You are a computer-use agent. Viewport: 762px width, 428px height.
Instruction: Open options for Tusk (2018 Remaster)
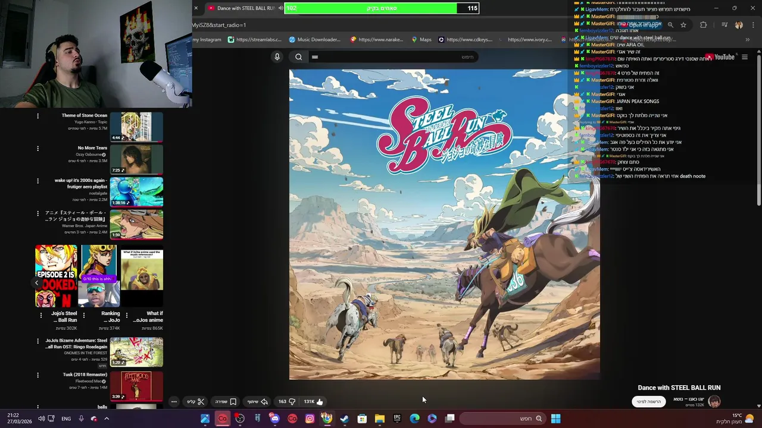[x=38, y=375]
